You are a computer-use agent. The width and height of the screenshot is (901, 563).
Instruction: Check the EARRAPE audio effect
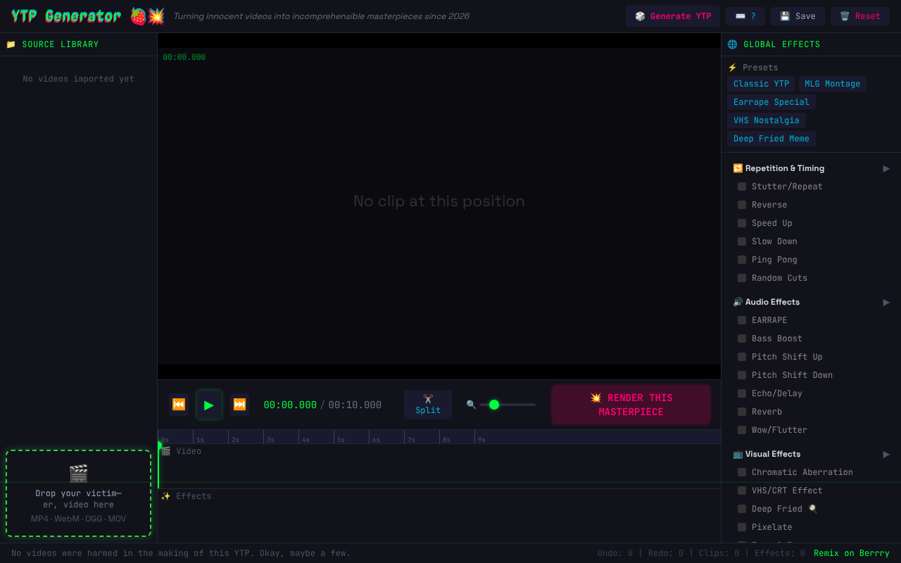[x=742, y=320]
